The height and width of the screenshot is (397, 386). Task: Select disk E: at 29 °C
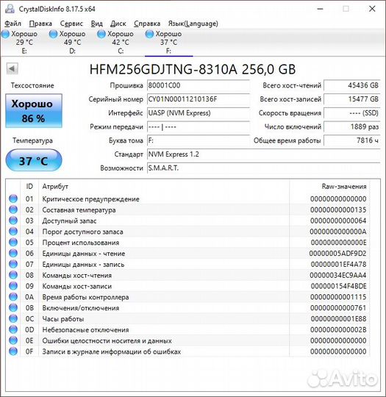20,42
